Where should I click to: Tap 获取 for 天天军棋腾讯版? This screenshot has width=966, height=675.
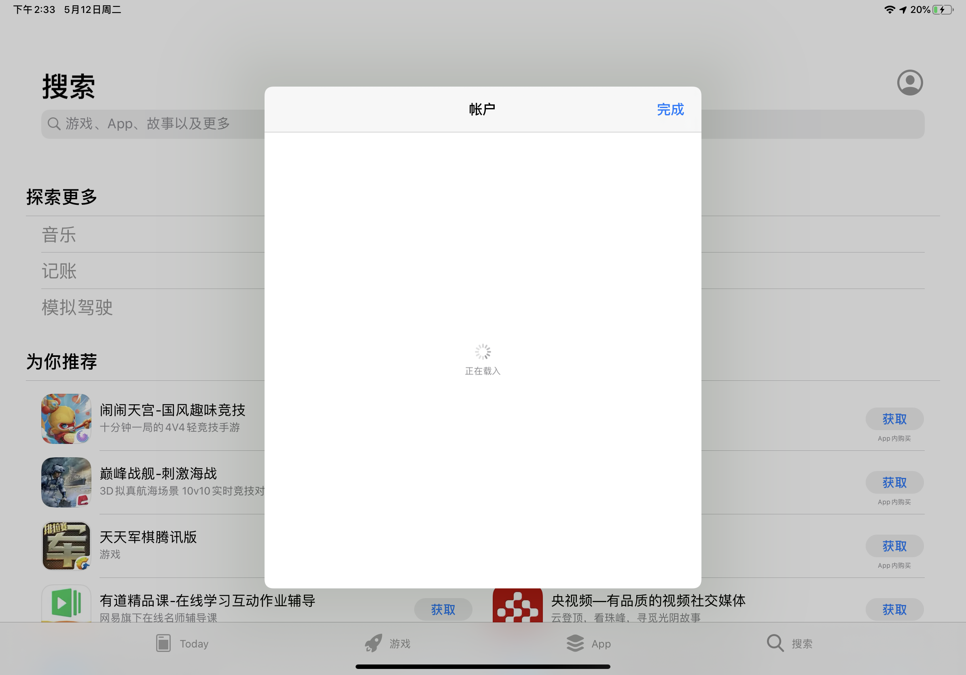(894, 546)
